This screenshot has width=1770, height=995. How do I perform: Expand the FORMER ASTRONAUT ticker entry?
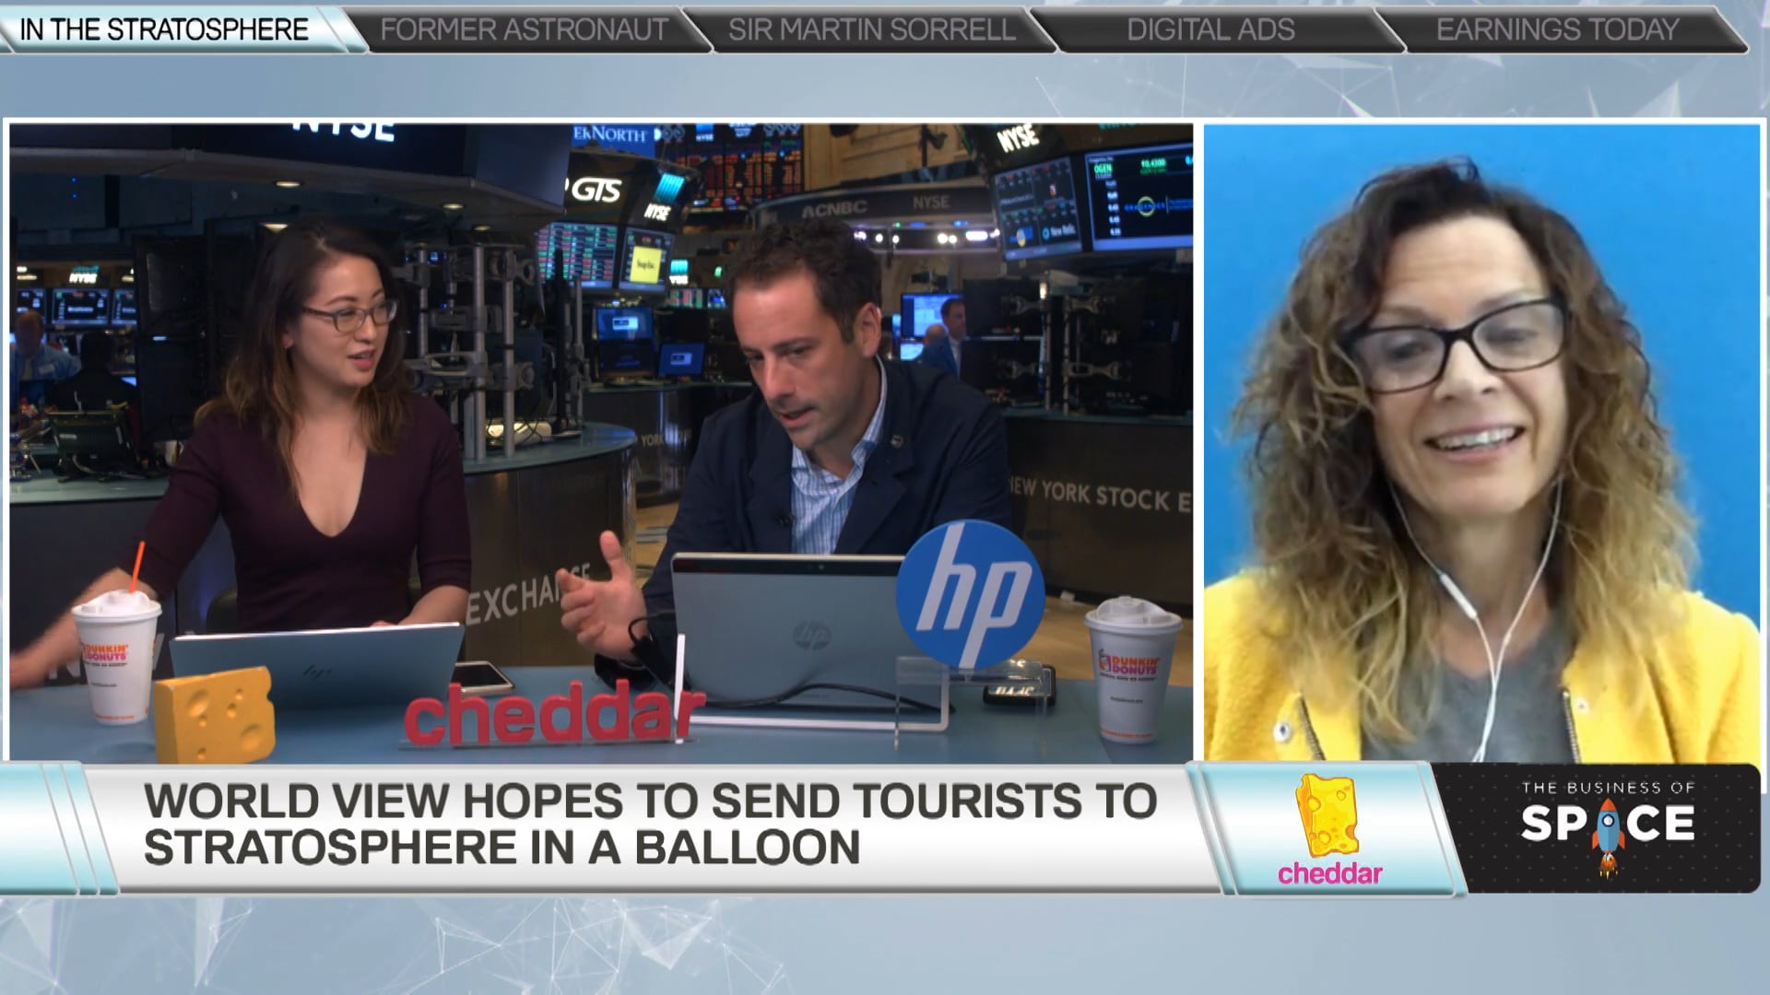pos(525,29)
